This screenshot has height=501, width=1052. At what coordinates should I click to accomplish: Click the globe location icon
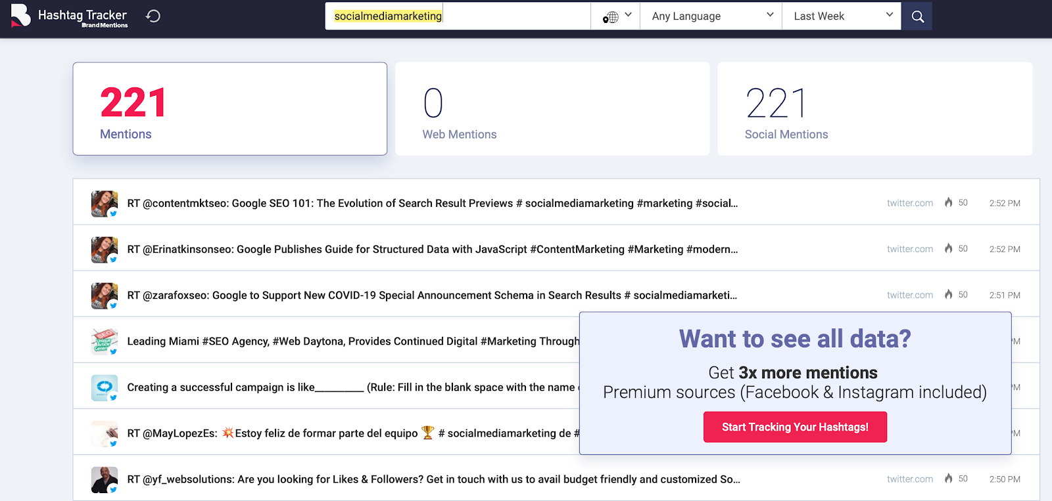coord(611,17)
